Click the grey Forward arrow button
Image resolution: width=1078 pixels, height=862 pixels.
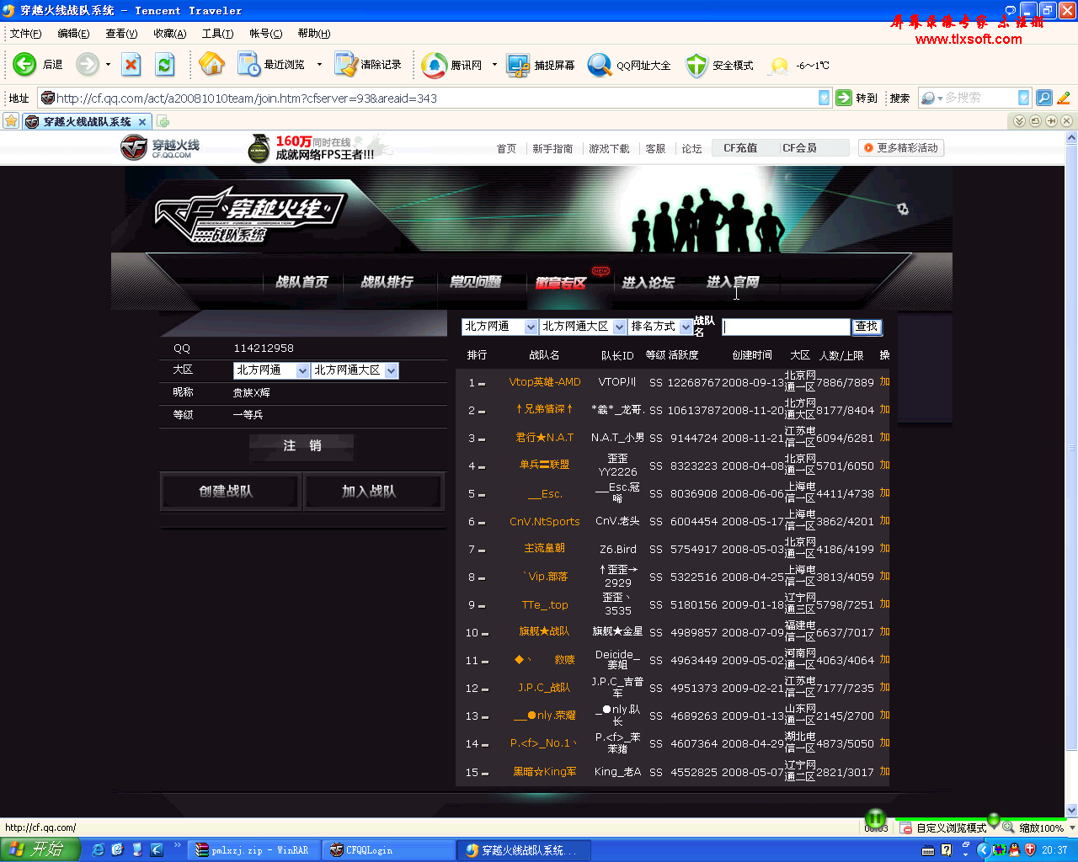pyautogui.click(x=87, y=64)
